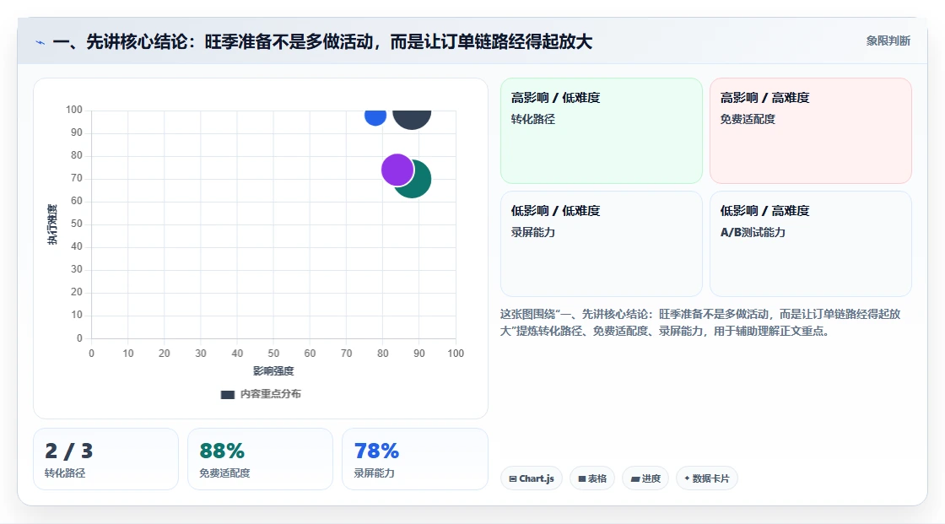Screen dimensions: 945x524
Task: Select the 78% 录屏能力 stat card
Action: tap(414, 459)
